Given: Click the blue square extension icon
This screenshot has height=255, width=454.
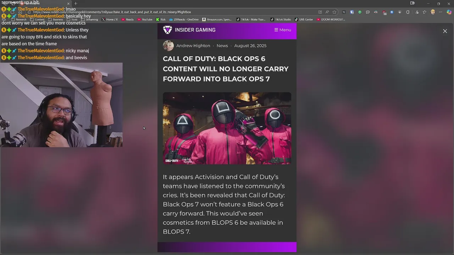Looking at the screenshot, I should tap(392, 12).
